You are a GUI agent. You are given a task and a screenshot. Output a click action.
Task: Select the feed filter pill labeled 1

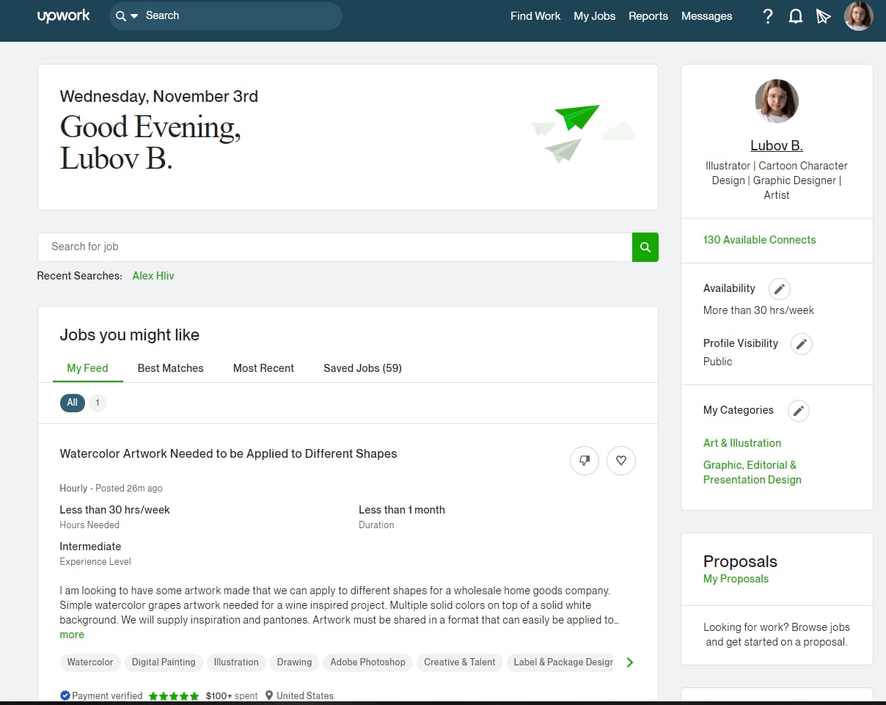[98, 403]
